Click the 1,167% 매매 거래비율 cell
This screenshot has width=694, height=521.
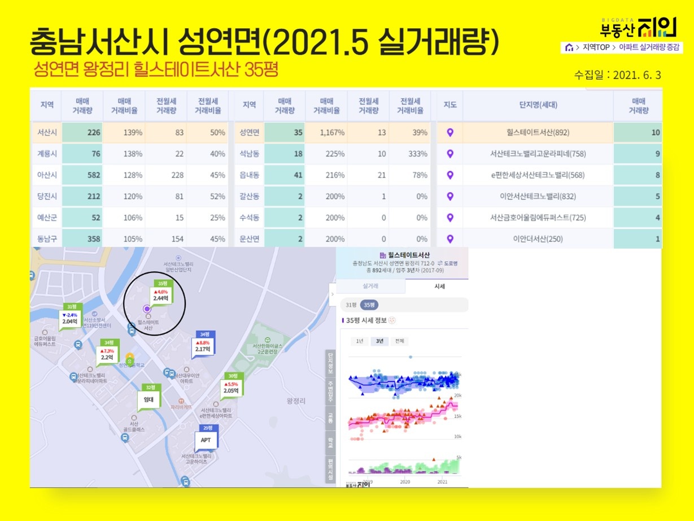[326, 133]
